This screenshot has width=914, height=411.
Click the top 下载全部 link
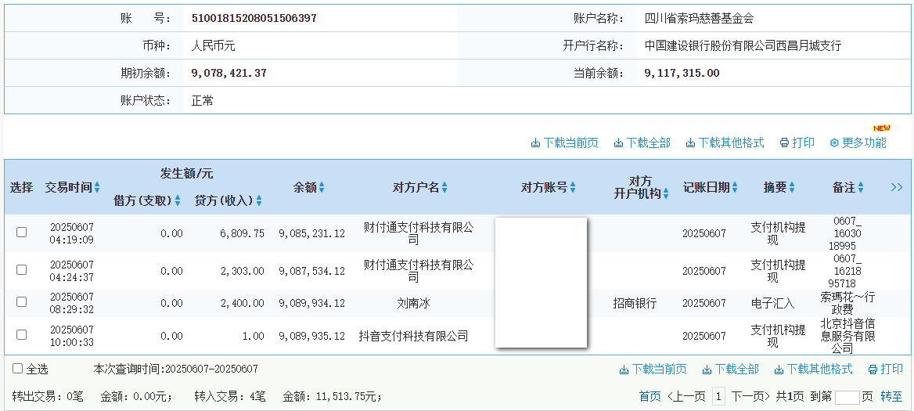tap(642, 142)
